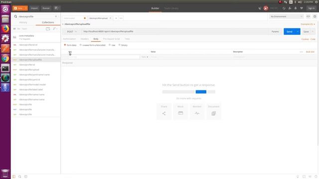Open the No Environment dropdown
Screen dimensions: 319x179
[x=286, y=16]
